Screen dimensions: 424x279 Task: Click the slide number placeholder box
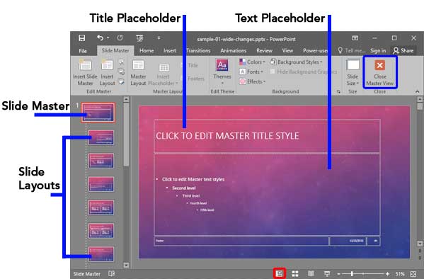tap(374, 241)
